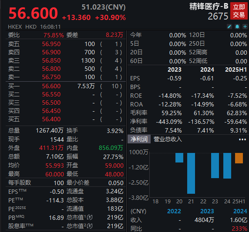Click the 买四 price 56.450

click(51, 111)
